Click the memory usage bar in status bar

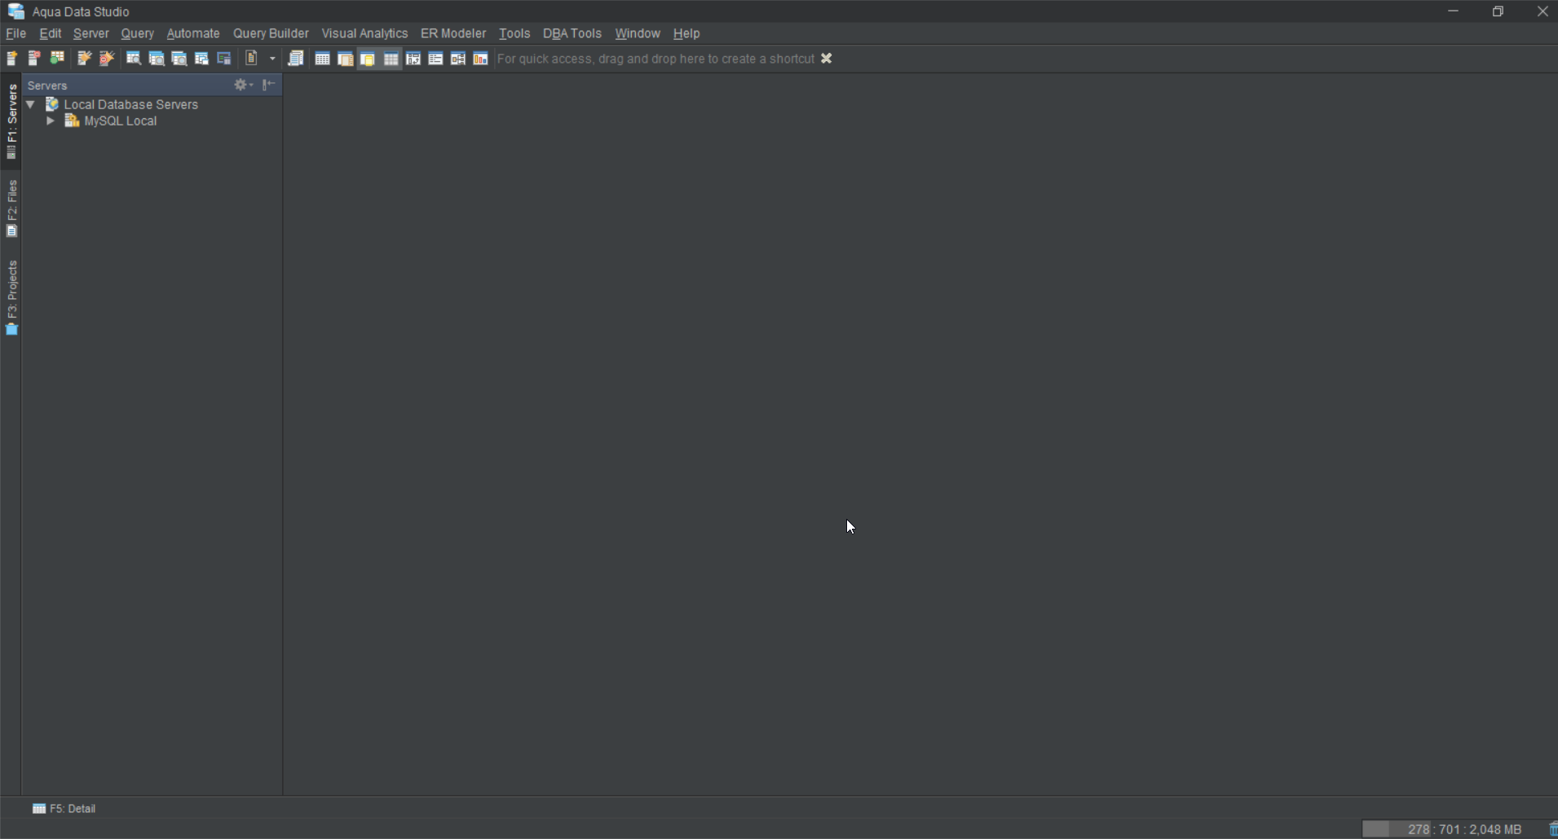(x=1443, y=829)
